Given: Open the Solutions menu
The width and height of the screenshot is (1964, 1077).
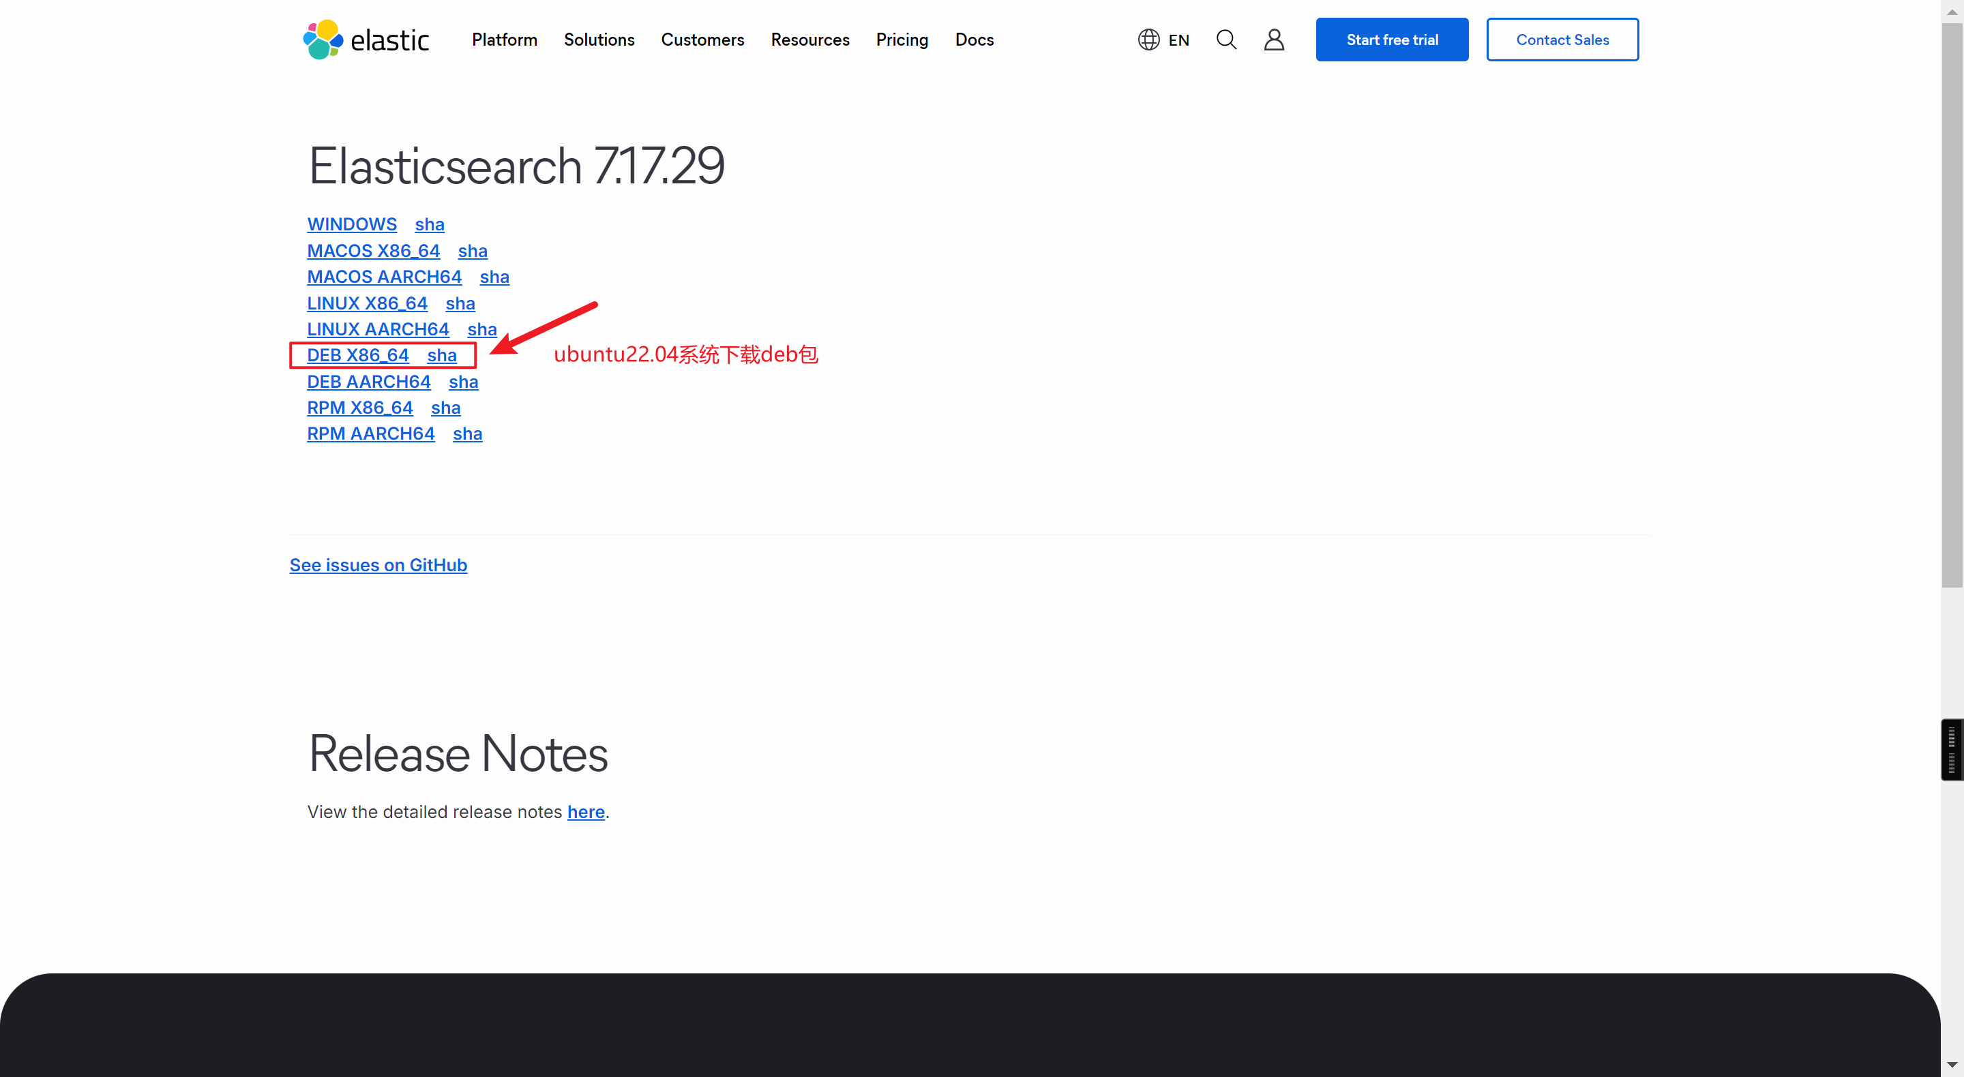Looking at the screenshot, I should [x=599, y=40].
